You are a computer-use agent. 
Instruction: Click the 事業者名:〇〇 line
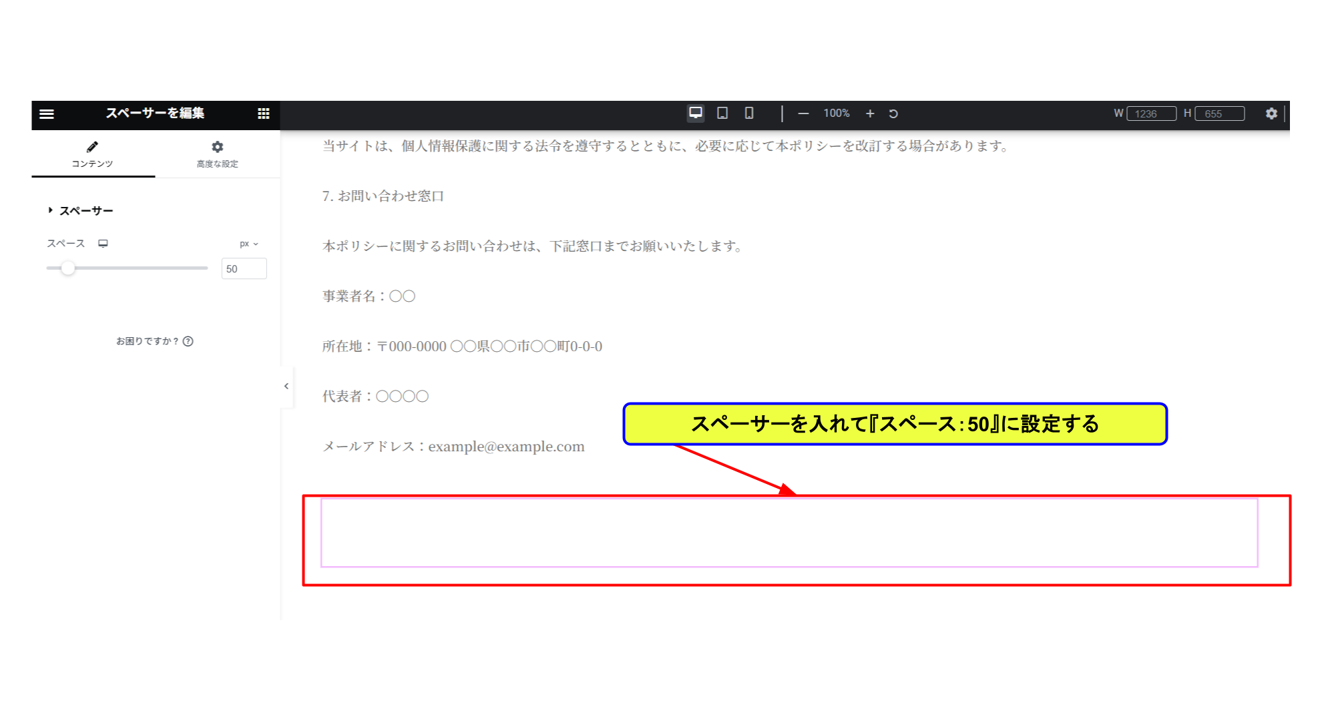(x=369, y=296)
